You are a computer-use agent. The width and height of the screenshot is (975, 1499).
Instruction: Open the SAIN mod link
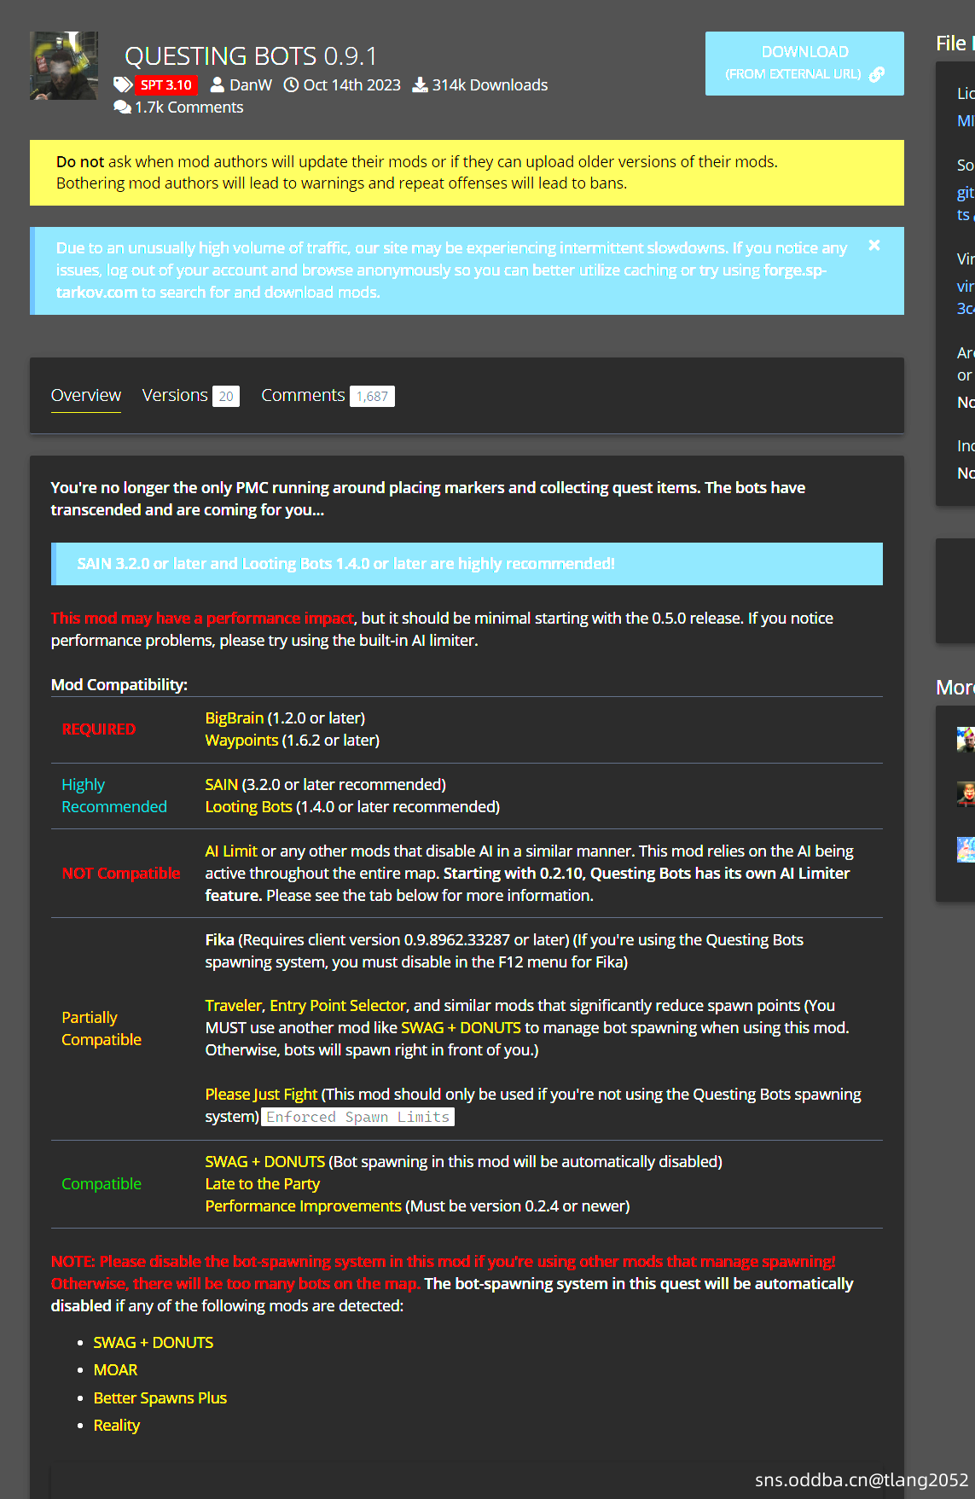[x=222, y=784]
